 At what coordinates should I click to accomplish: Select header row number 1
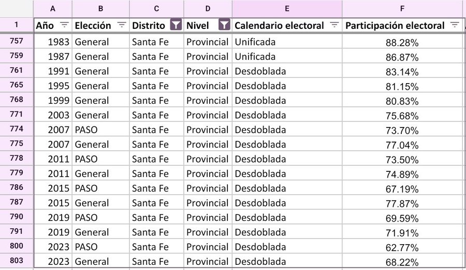pos(17,25)
